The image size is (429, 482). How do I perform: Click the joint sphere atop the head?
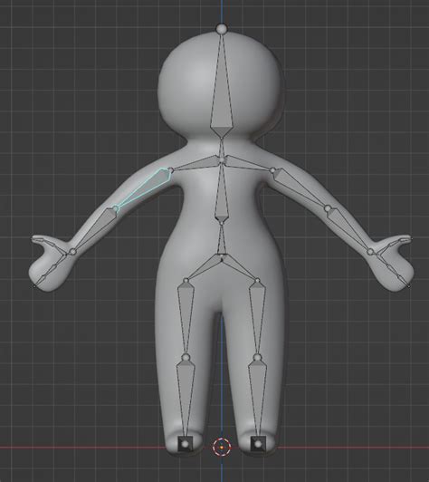tap(221, 29)
